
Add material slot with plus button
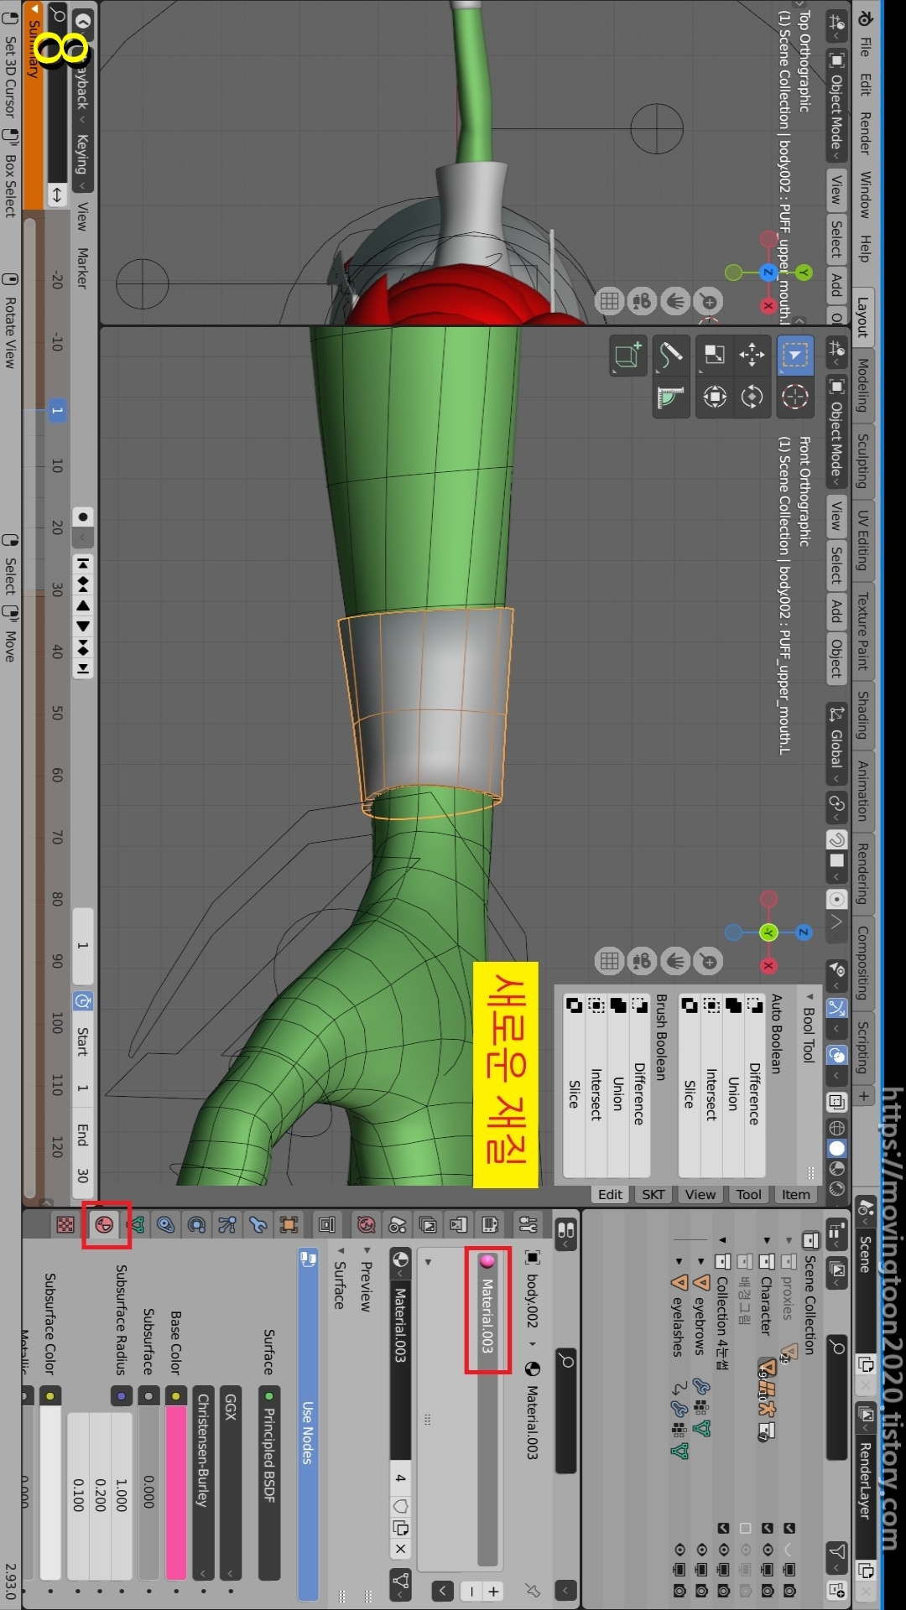(494, 1591)
